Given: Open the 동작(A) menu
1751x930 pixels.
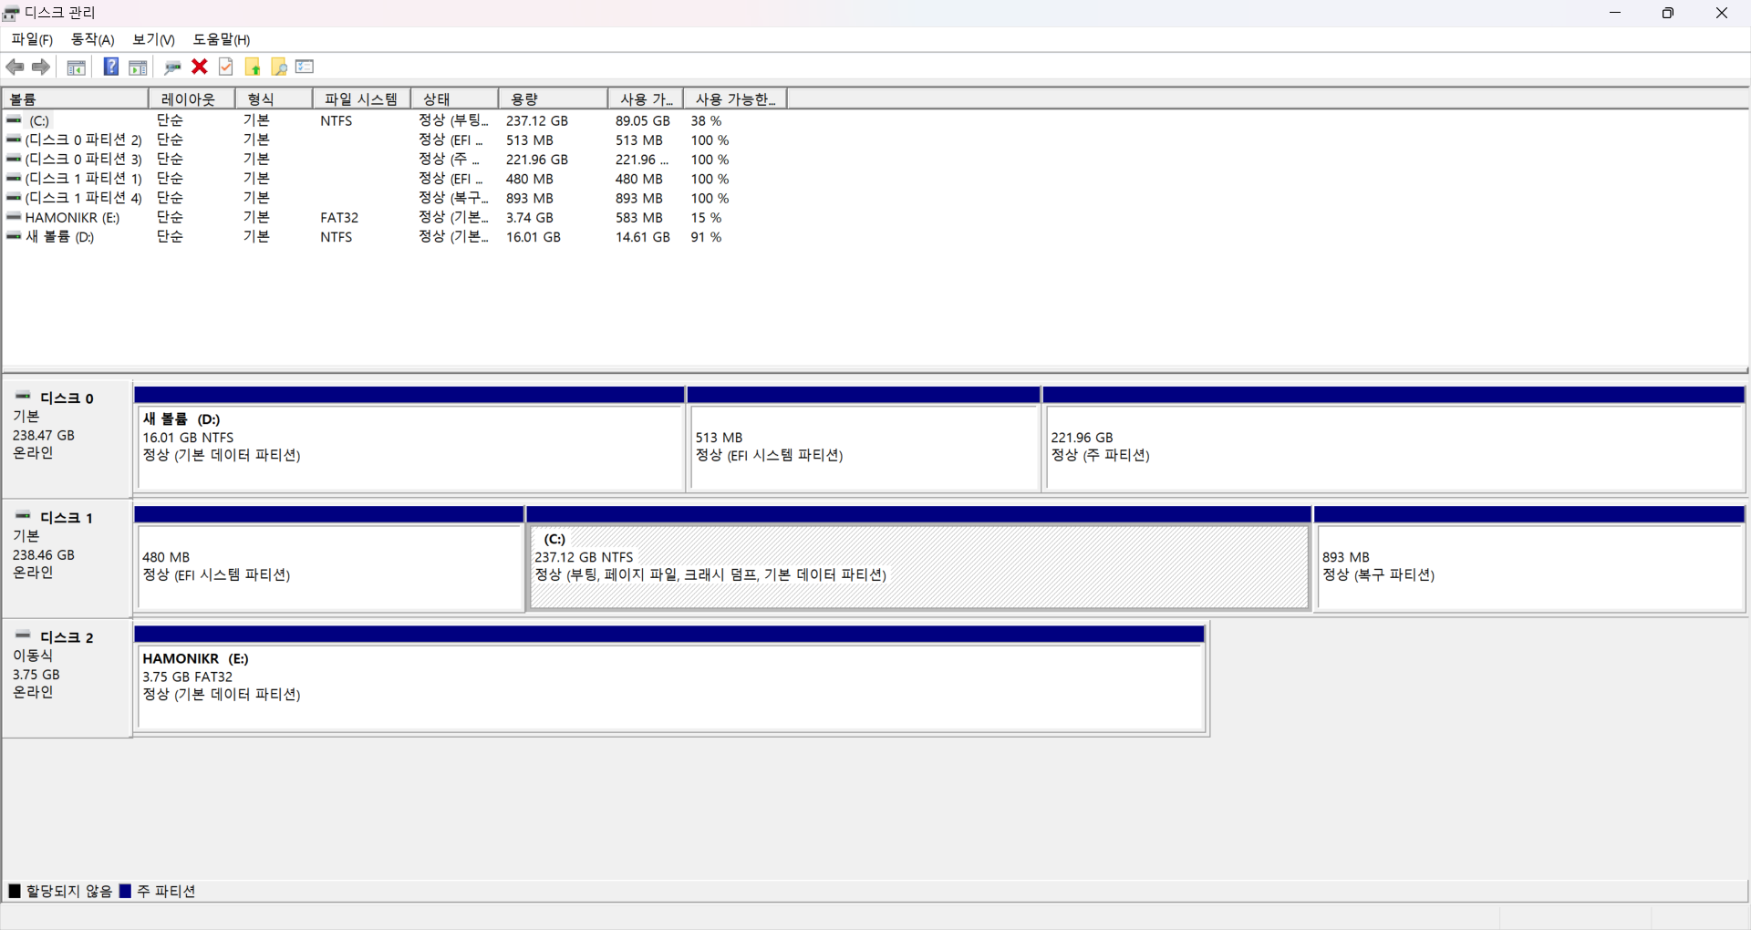Looking at the screenshot, I should [x=93, y=39].
